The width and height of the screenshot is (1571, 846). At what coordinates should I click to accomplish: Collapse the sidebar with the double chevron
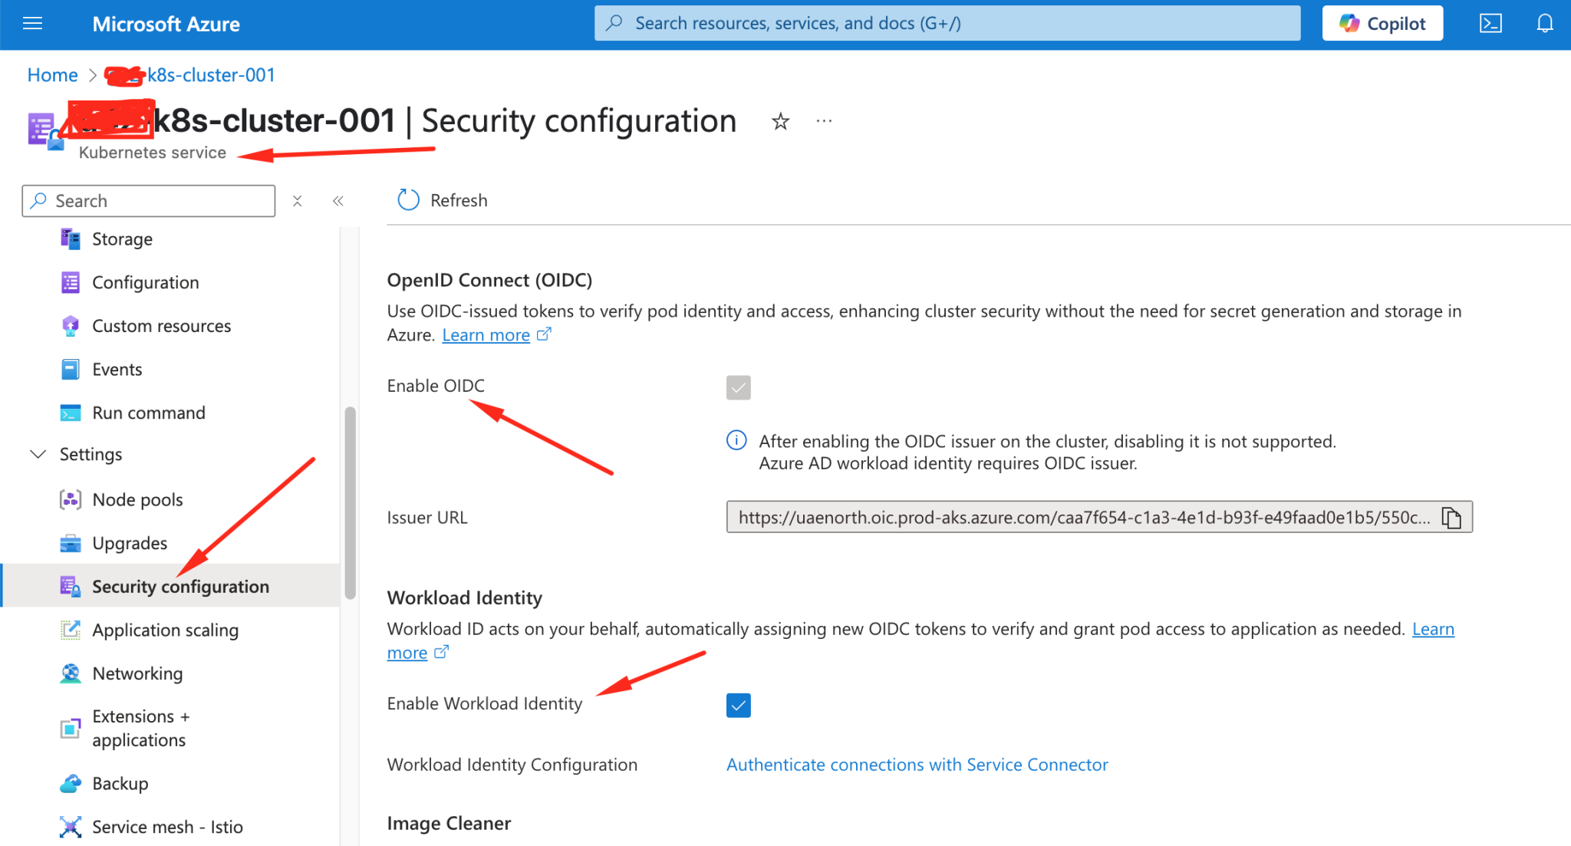pyautogui.click(x=338, y=200)
